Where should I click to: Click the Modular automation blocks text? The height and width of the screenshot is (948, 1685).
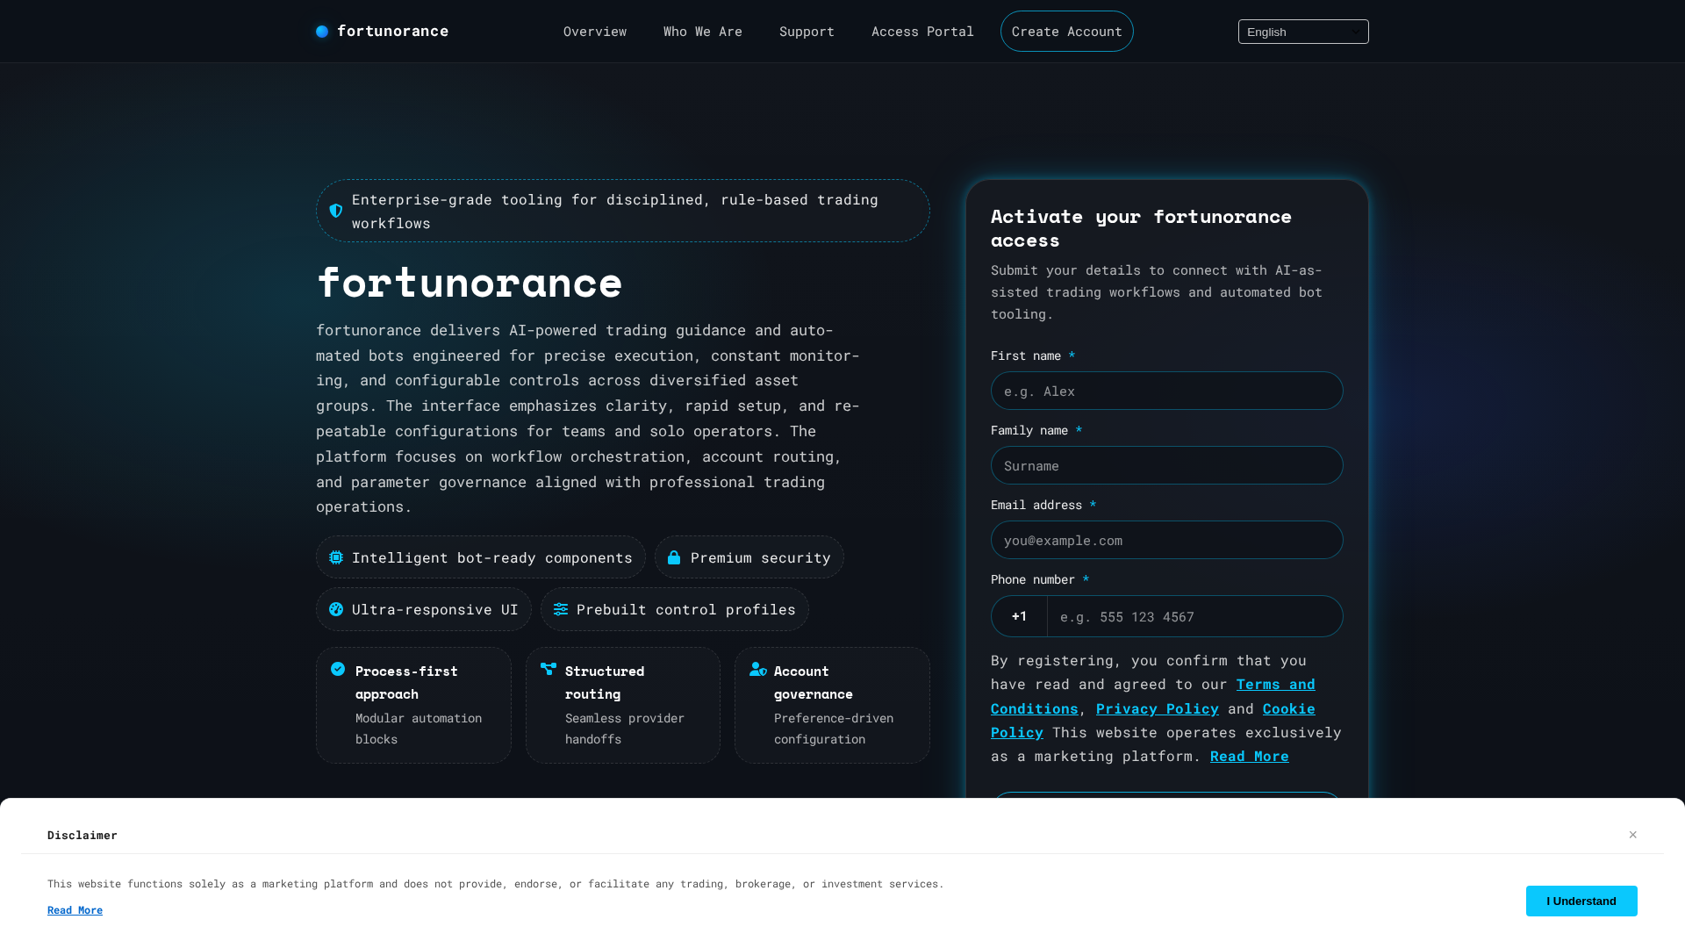pos(419,729)
